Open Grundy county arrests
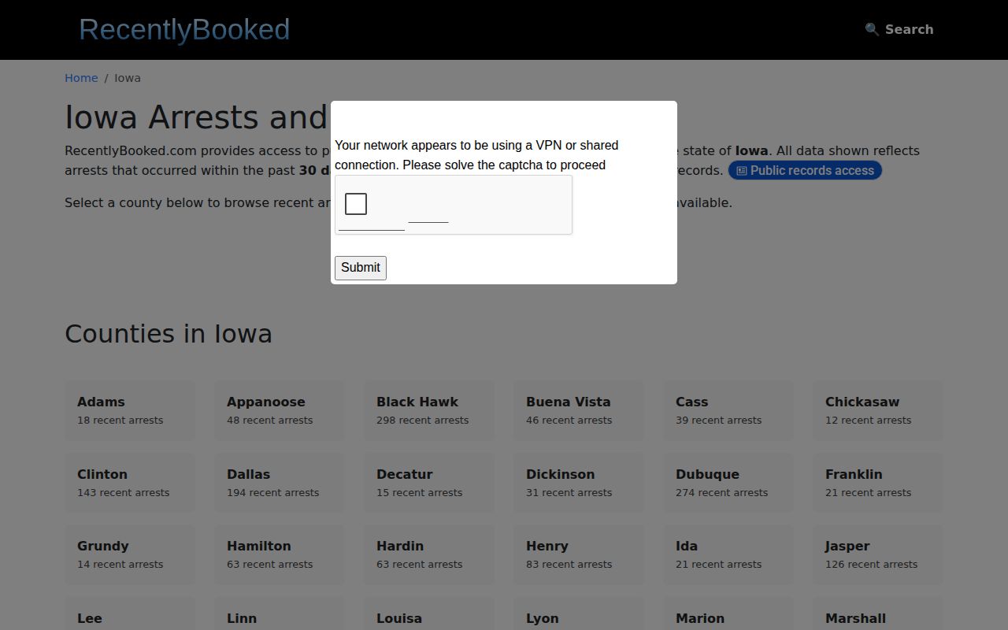The width and height of the screenshot is (1008, 630). coord(130,554)
